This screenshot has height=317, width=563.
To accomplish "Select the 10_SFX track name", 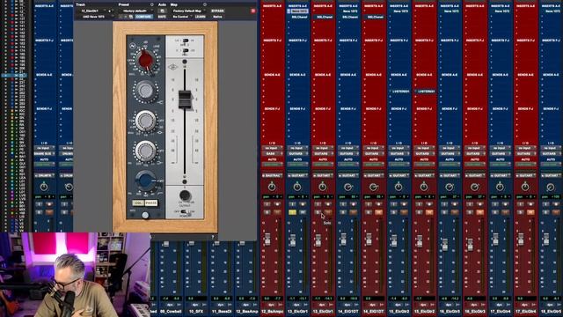I will coord(195,312).
